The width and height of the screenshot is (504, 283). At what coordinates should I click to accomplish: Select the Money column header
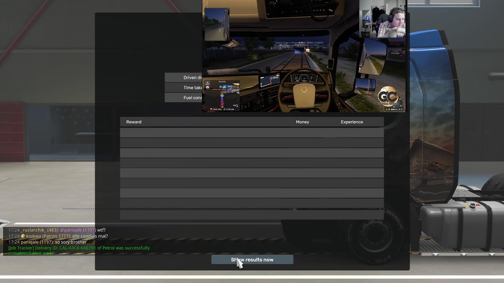(302, 122)
